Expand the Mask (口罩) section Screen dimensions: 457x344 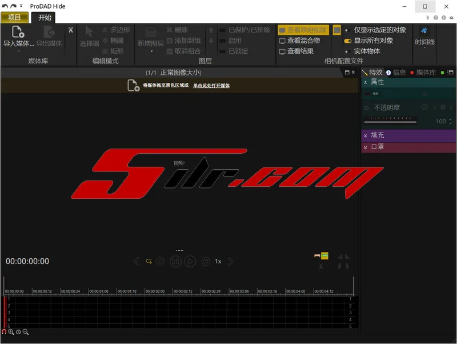(365, 147)
